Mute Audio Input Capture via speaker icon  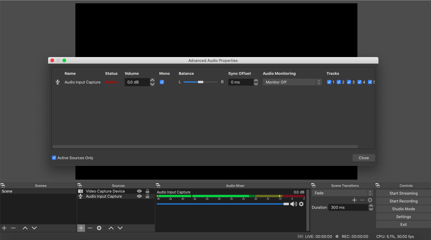pyautogui.click(x=293, y=204)
